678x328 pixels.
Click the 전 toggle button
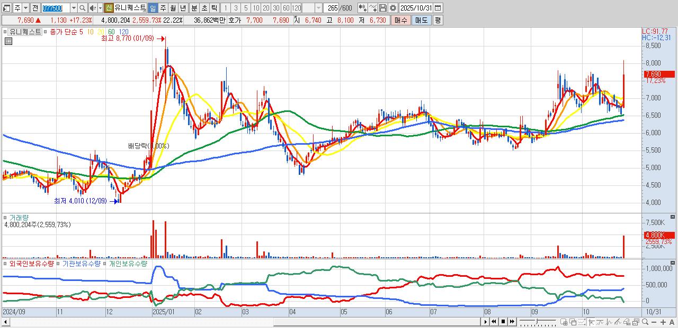[35, 8]
